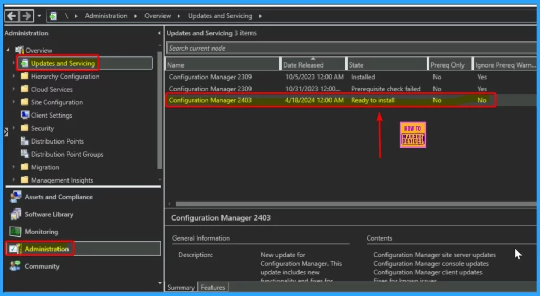Image resolution: width=540 pixels, height=296 pixels.
Task: Collapse the Administration navigation pane
Action: (159, 33)
